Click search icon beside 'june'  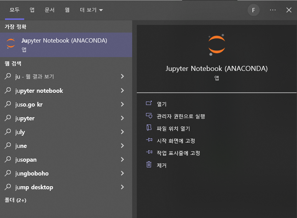click(8, 146)
